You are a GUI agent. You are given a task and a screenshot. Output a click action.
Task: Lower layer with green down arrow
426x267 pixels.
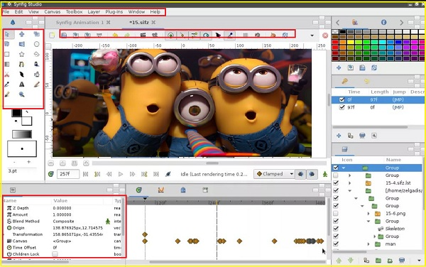[351, 261]
